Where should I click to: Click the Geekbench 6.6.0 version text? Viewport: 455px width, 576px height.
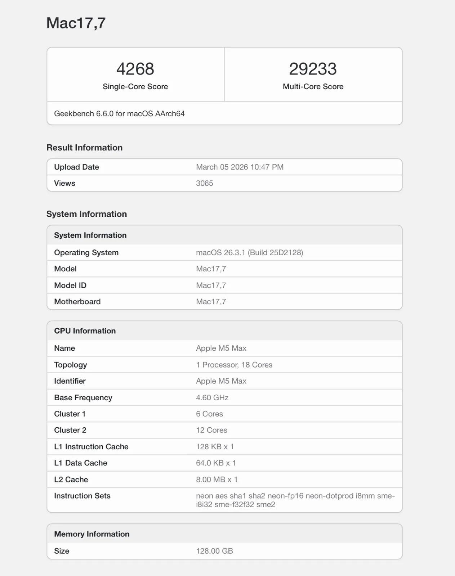click(x=119, y=113)
